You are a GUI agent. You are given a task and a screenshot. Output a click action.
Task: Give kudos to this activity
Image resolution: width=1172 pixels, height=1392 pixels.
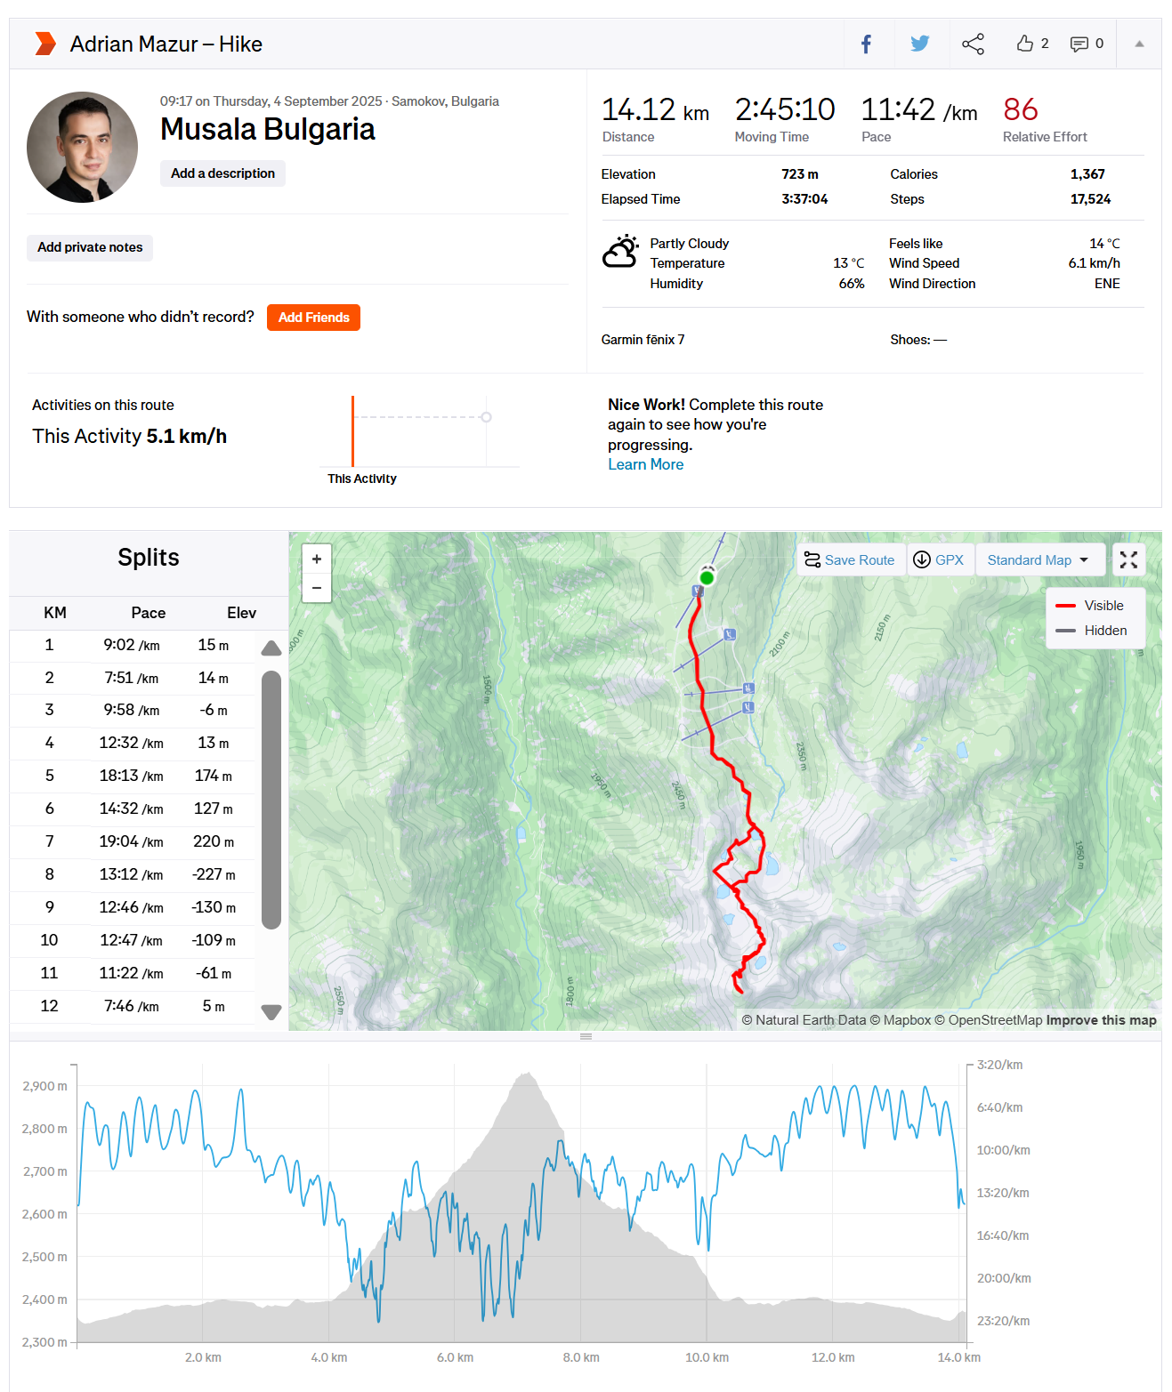point(1025,43)
